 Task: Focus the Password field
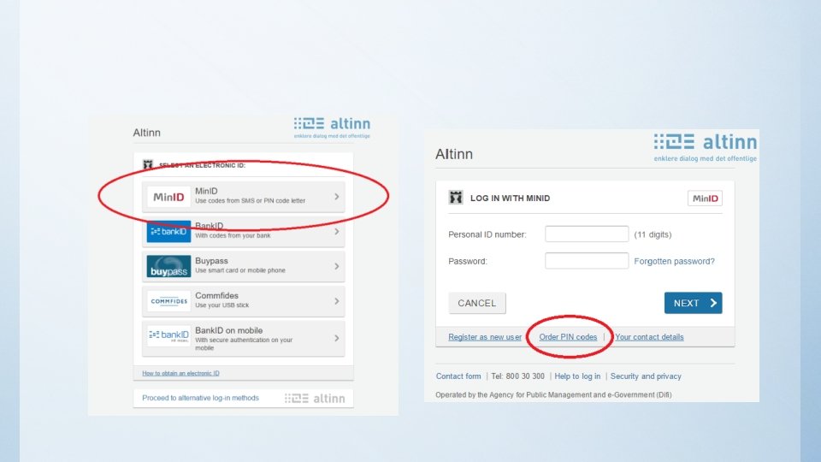[x=587, y=261]
